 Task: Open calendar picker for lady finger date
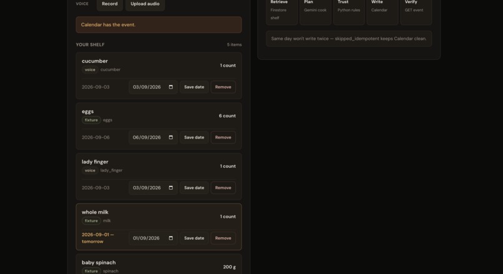click(x=170, y=188)
